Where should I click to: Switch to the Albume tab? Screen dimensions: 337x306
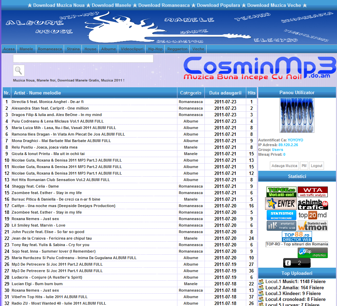(109, 49)
